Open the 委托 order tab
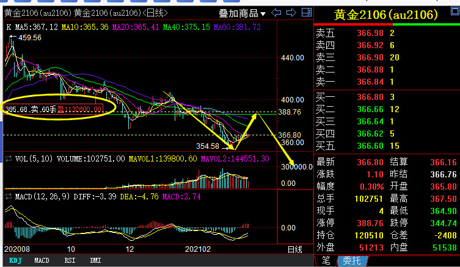Screen dimensions: 460x267 pyautogui.click(x=351, y=261)
